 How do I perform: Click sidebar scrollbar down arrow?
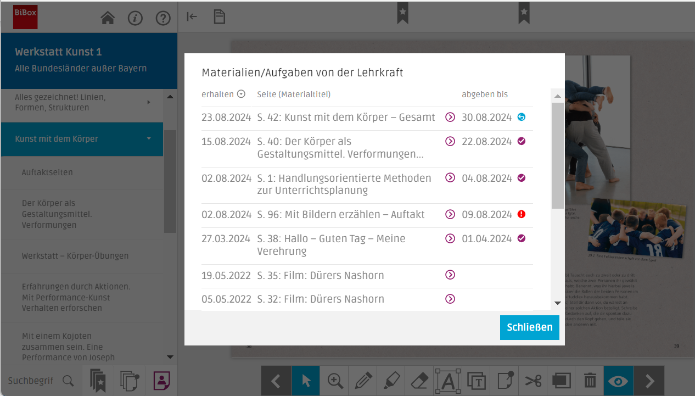coord(170,357)
